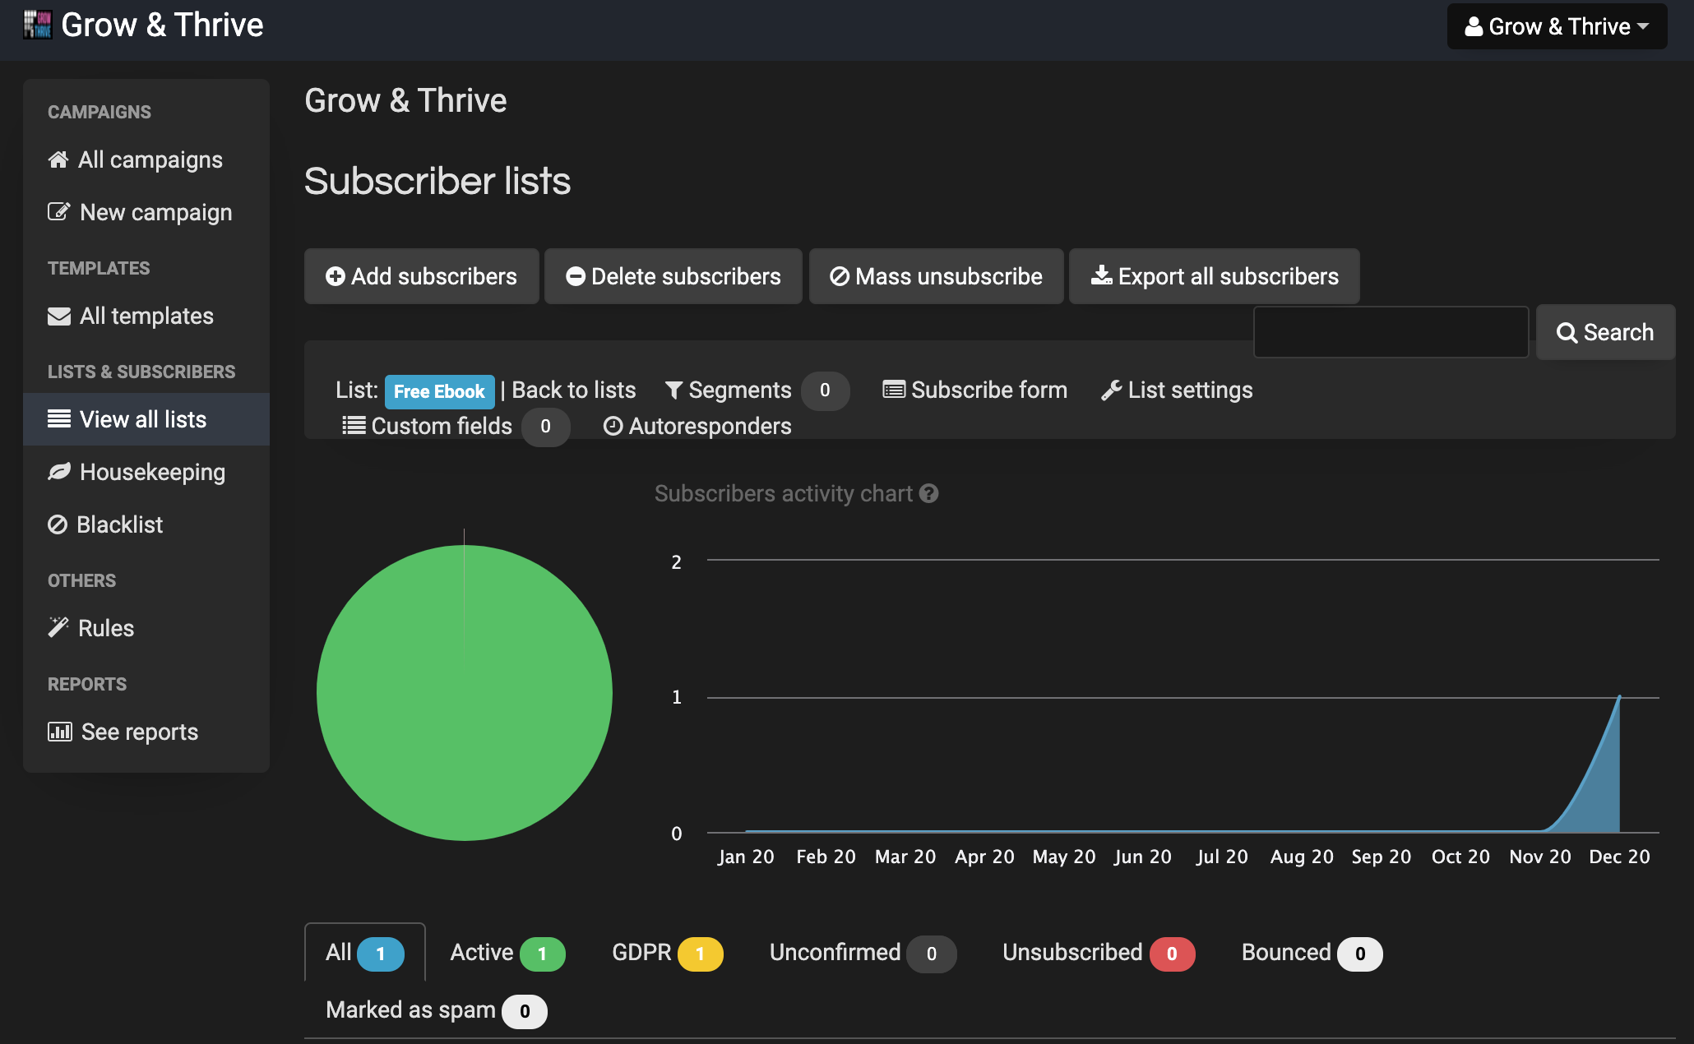Click the Blacklist ban icon in sidebar

(x=58, y=524)
